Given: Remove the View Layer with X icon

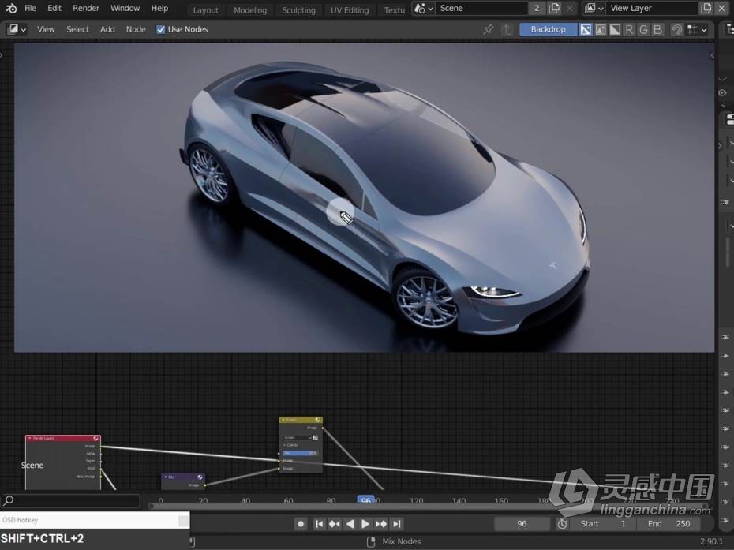Looking at the screenshot, I should 722,8.
